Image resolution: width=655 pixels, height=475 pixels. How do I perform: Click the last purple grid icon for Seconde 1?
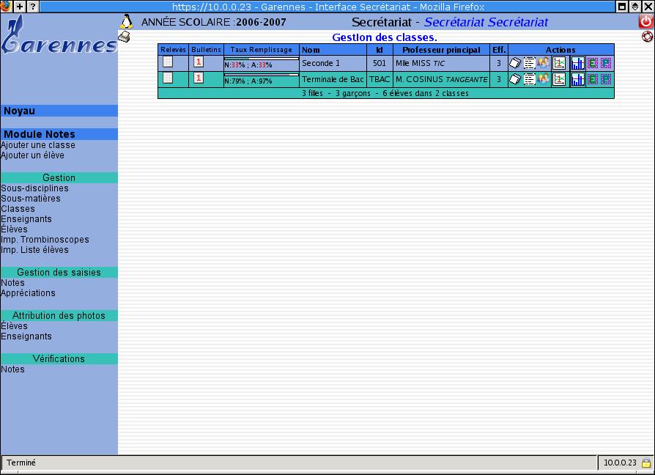(606, 63)
